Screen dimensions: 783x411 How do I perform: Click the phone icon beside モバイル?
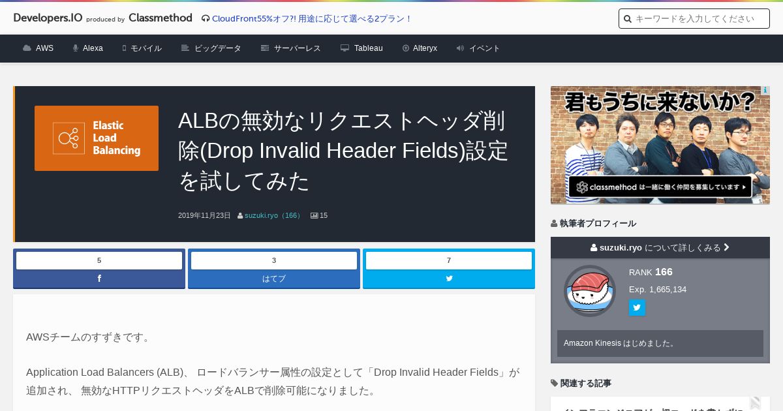pyautogui.click(x=124, y=48)
